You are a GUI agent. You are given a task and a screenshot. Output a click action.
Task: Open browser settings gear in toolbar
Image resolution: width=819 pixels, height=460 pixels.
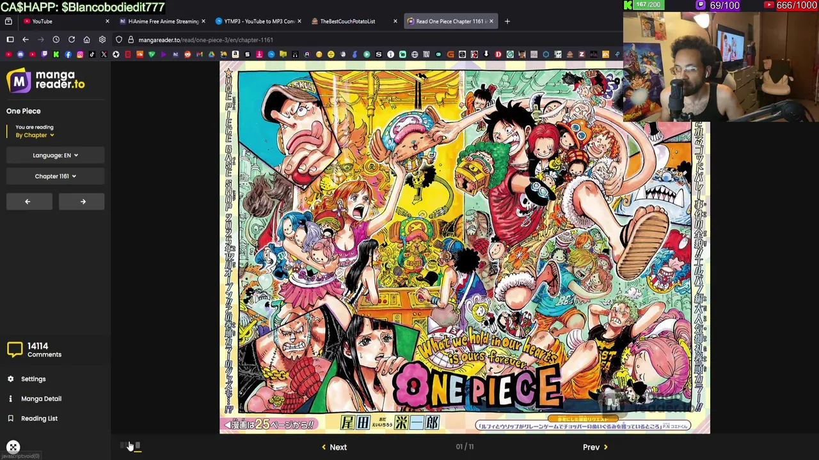(102, 40)
